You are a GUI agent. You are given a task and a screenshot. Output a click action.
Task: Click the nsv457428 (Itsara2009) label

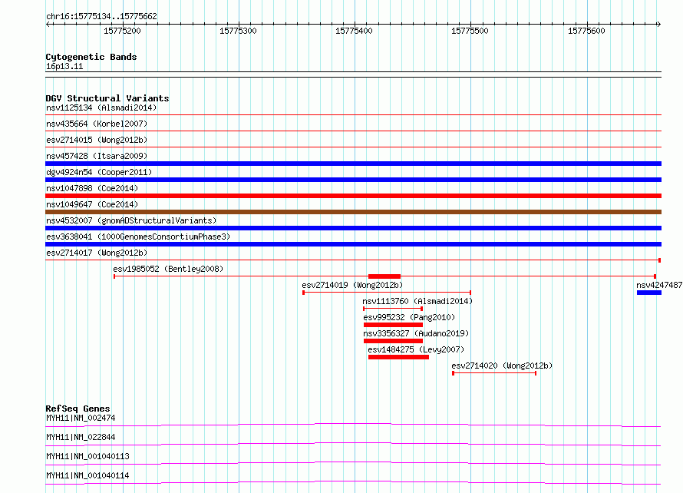pos(97,156)
